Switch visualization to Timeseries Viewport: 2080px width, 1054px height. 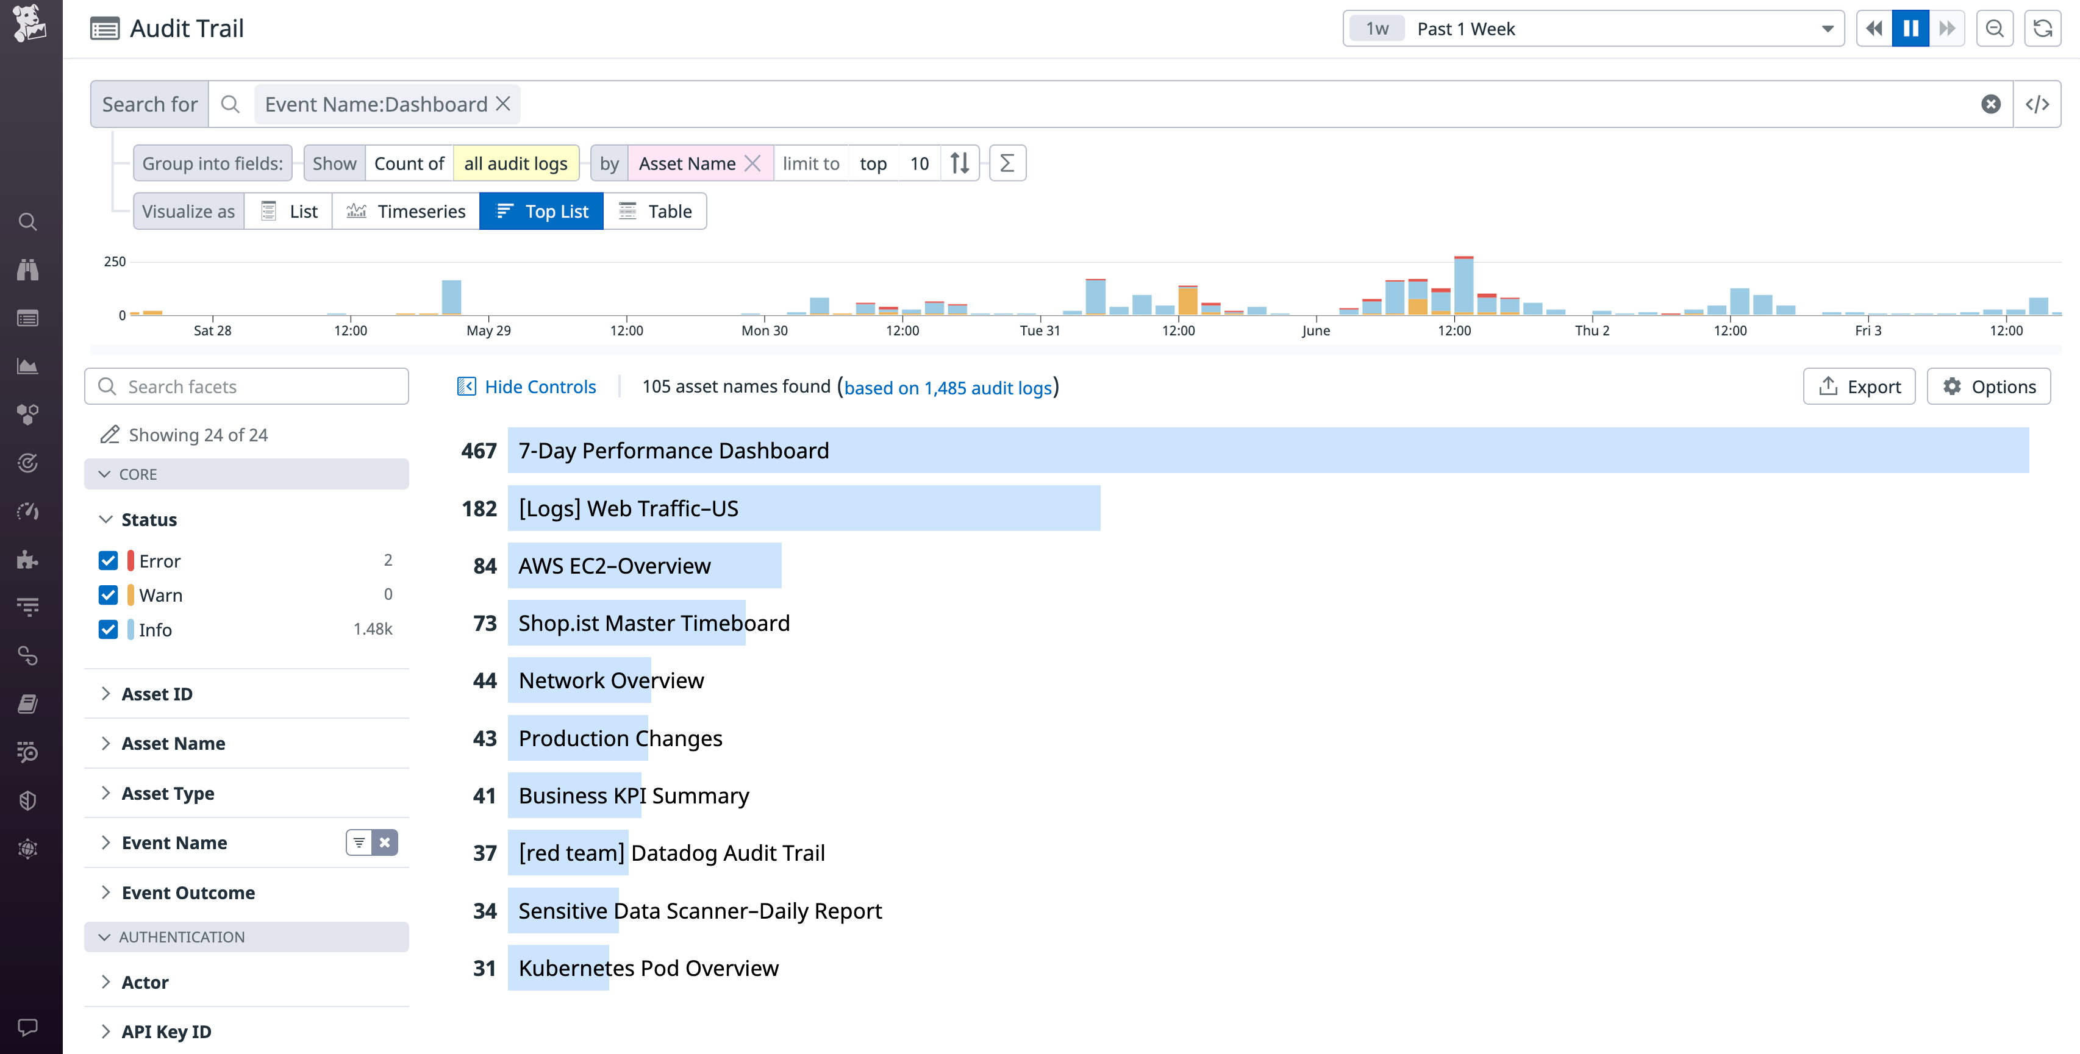(406, 211)
